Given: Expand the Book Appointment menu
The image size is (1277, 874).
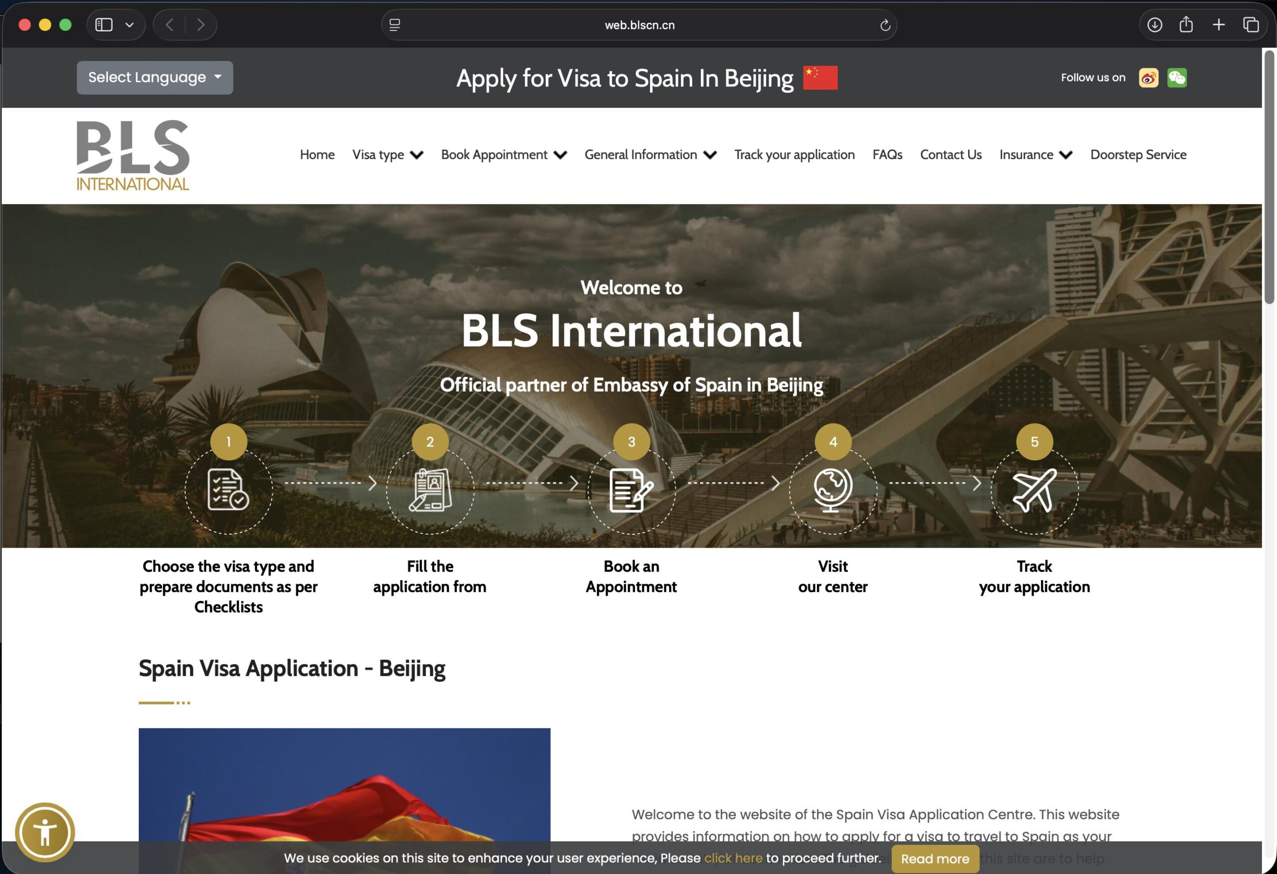Looking at the screenshot, I should [504, 155].
